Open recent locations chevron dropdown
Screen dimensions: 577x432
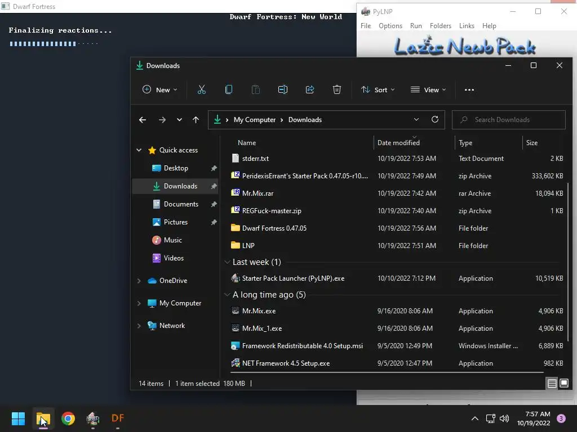point(179,120)
